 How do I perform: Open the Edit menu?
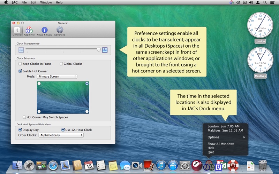click(x=33, y=2)
